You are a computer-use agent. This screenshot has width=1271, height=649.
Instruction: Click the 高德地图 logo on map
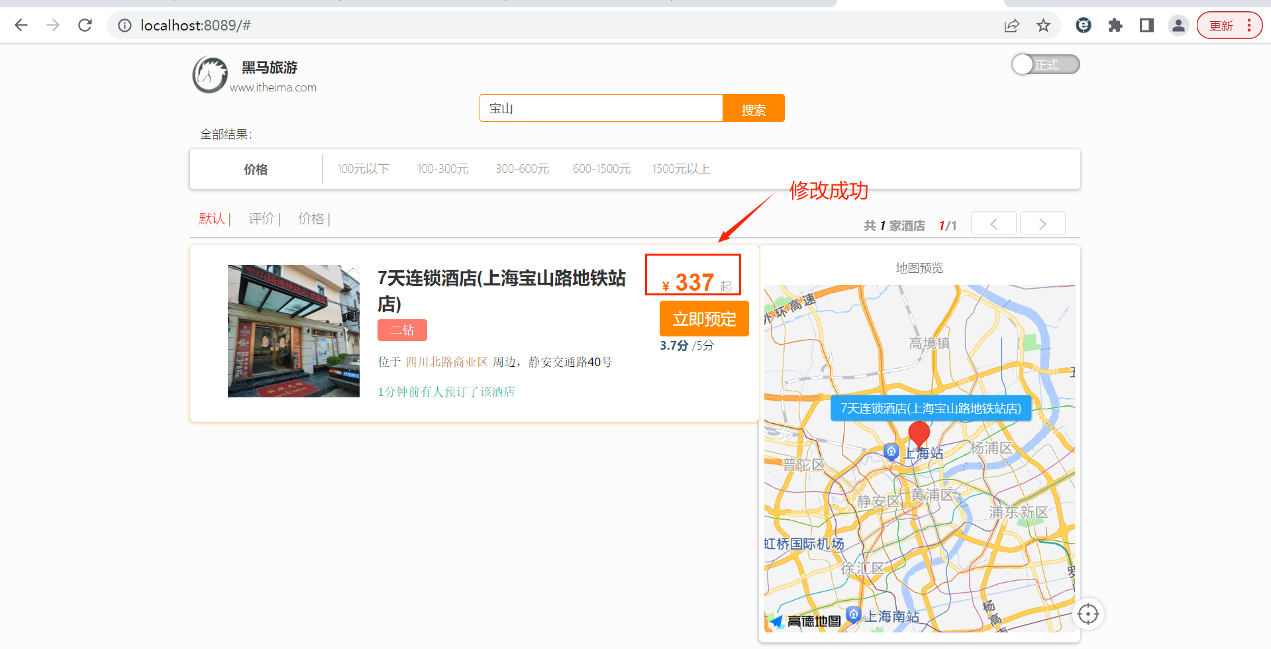[x=805, y=621]
